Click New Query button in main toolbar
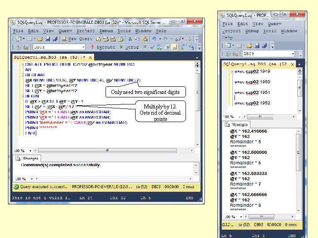The height and width of the screenshot is (238, 318). [77, 39]
